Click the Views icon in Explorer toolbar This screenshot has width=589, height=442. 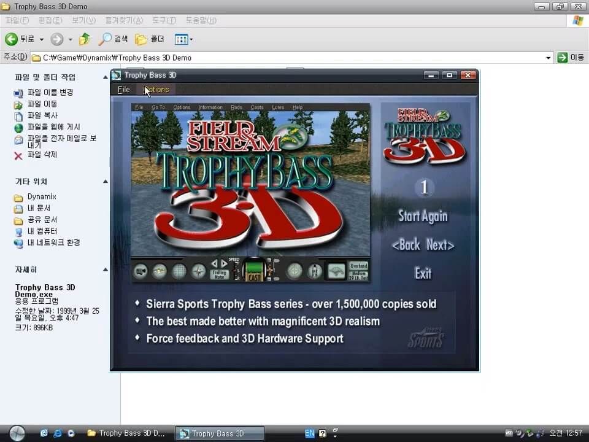tap(182, 39)
